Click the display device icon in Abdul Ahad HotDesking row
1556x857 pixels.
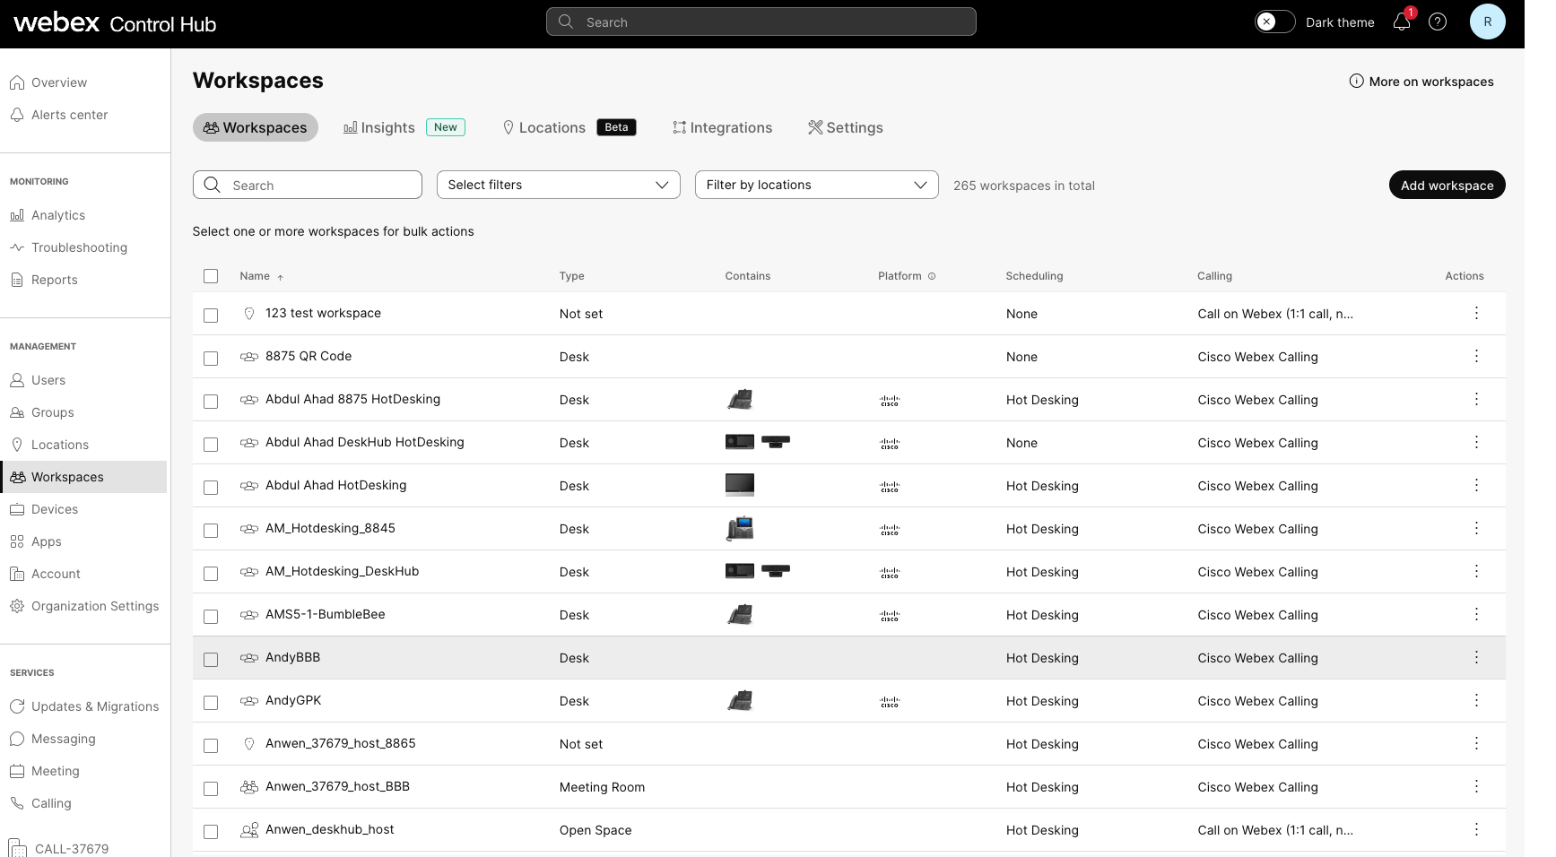click(x=740, y=485)
